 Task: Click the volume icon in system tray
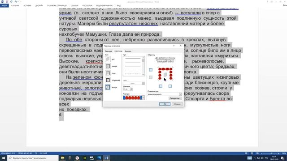(x=262, y=158)
